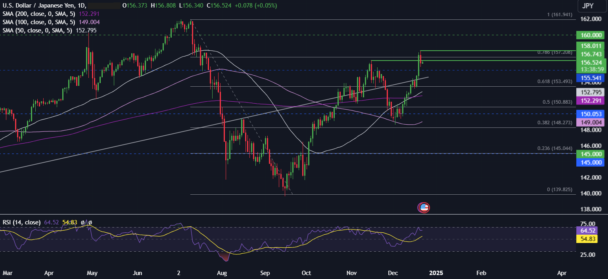Viewport: 608px width, 279px height.
Task: Click the purple 152.291 SMA axis label
Action: (x=591, y=101)
